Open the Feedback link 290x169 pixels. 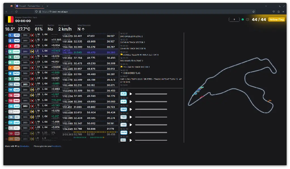pyautogui.click(x=56, y=146)
